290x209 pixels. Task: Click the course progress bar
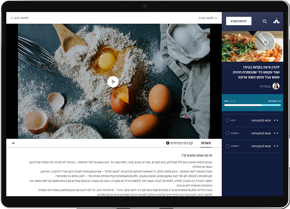pyautogui.click(x=252, y=105)
